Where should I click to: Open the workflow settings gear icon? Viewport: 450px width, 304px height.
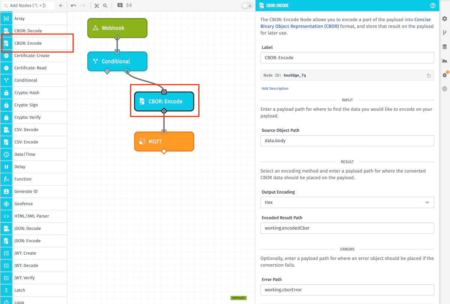click(444, 18)
